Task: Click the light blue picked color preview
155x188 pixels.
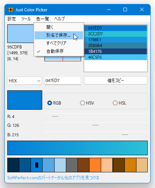Action: coord(21,34)
